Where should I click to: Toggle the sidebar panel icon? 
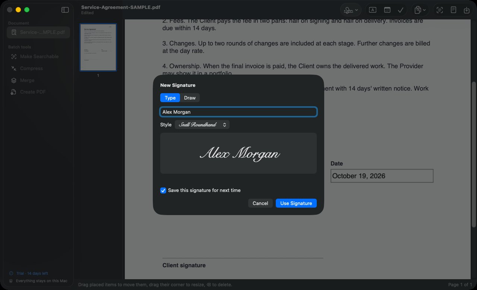pyautogui.click(x=65, y=10)
